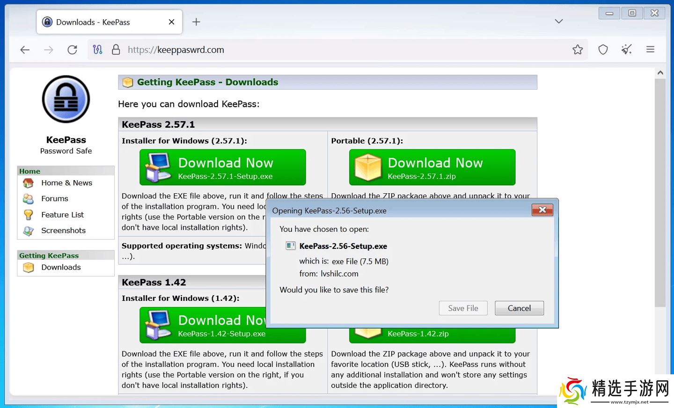Viewport: 674px width, 408px height.
Task: Go to Screenshots in the sidebar
Action: coord(63,231)
